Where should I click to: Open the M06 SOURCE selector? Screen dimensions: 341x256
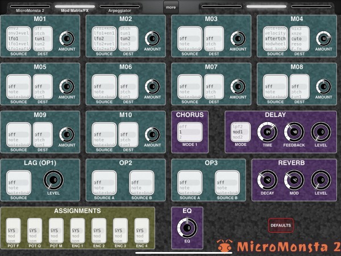pyautogui.click(x=104, y=87)
